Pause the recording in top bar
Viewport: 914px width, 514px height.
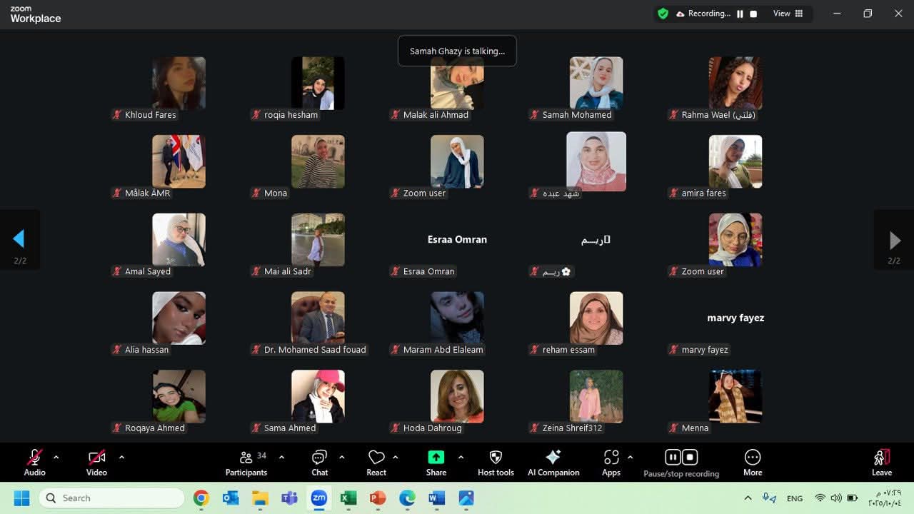pos(740,14)
